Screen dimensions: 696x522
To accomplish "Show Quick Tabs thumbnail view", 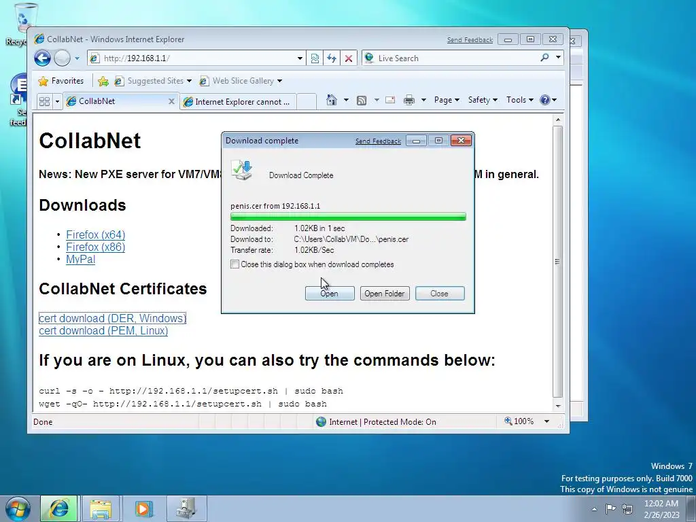I will pos(44,102).
